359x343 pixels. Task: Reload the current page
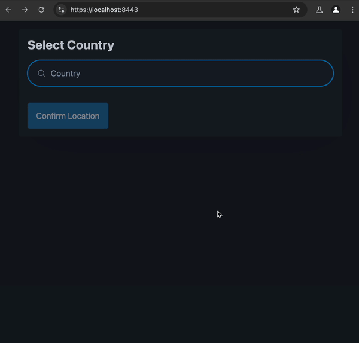[41, 10]
